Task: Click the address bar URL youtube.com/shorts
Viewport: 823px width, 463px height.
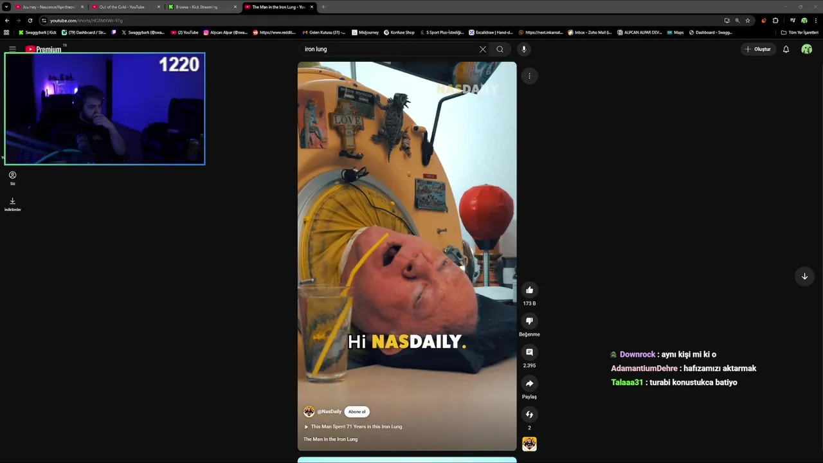Action: pyautogui.click(x=86, y=21)
